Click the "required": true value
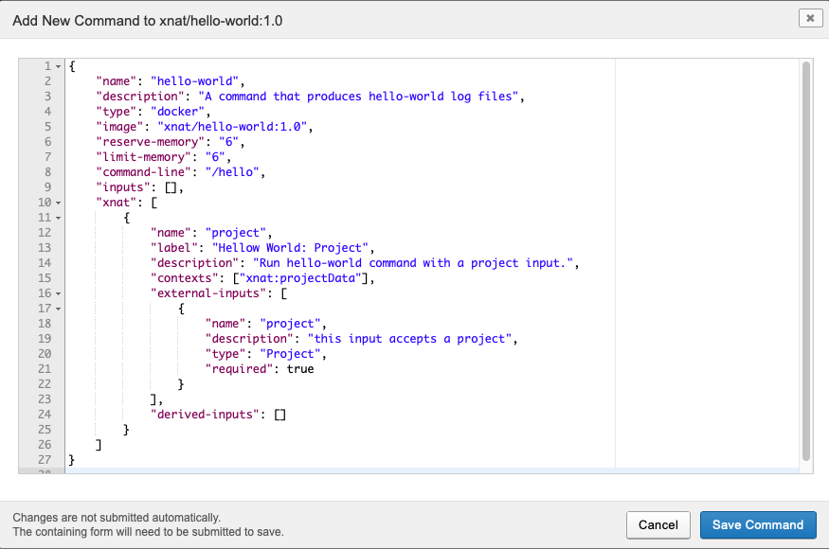This screenshot has height=549, width=829. pyautogui.click(x=299, y=369)
